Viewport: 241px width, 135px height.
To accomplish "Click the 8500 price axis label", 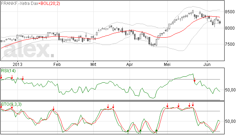I will [230, 12].
